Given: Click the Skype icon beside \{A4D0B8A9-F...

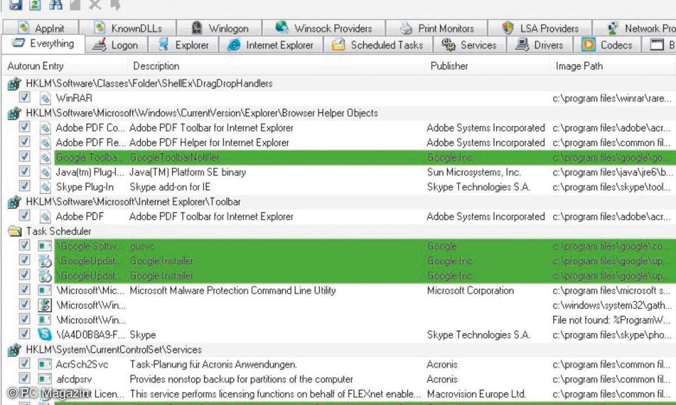Looking at the screenshot, I should click(x=45, y=335).
